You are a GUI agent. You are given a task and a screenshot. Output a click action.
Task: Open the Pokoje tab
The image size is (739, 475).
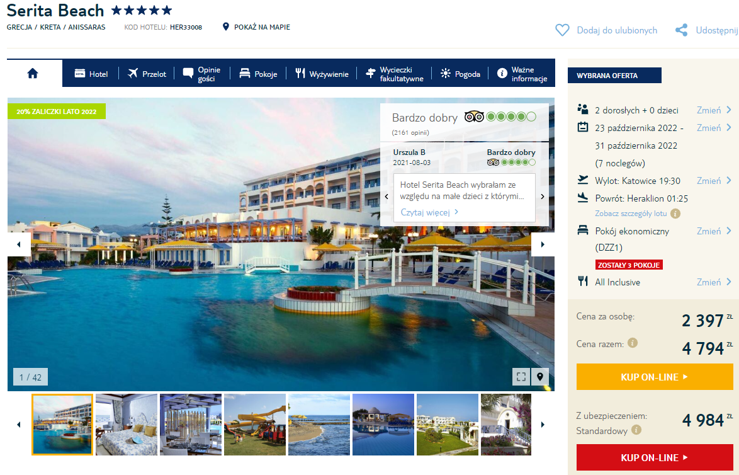(258, 74)
